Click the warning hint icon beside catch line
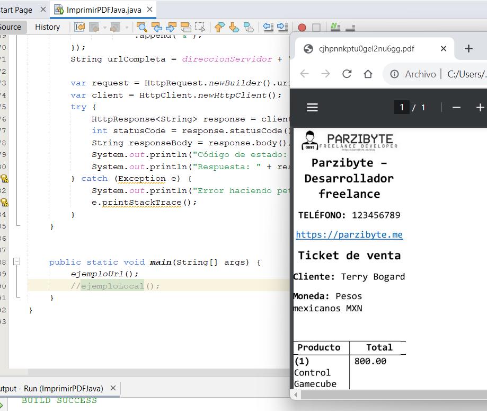The width and height of the screenshot is (487, 411). (x=4, y=178)
